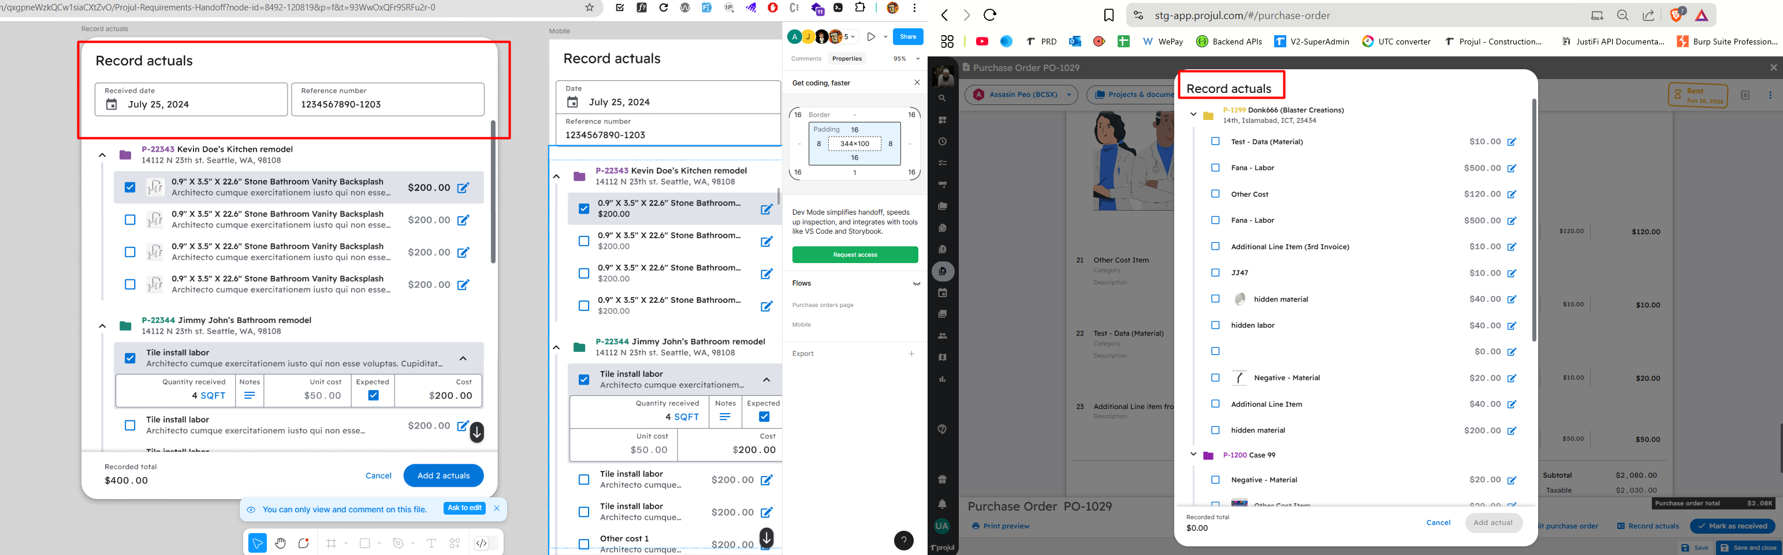Expand the Figma collaborators avatar list dropdown

pyautogui.click(x=852, y=36)
